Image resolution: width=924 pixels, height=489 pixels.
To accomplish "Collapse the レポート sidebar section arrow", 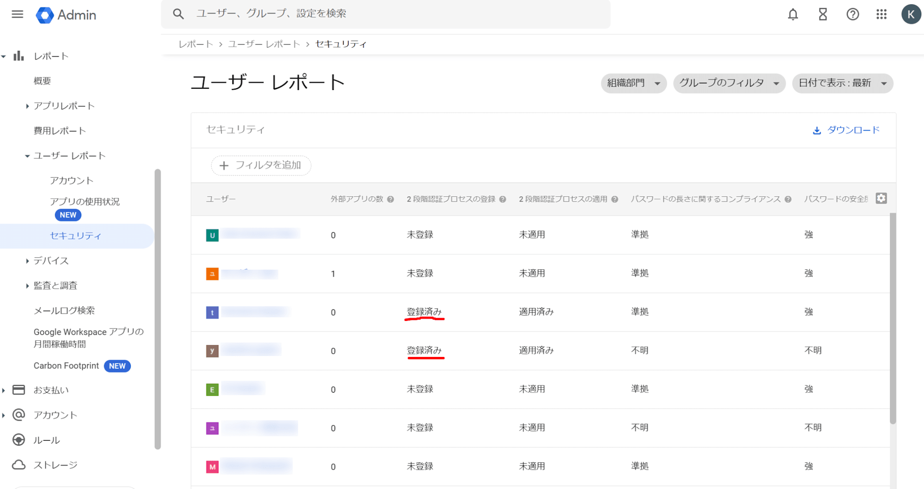I will 4,56.
